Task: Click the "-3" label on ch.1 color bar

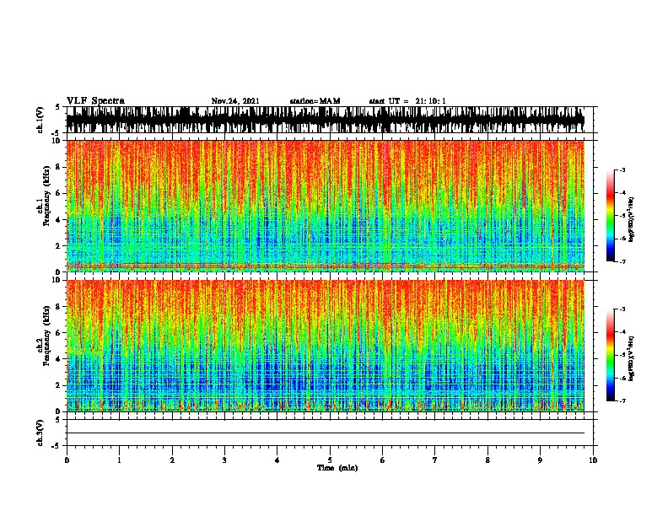Action: pos(622,169)
